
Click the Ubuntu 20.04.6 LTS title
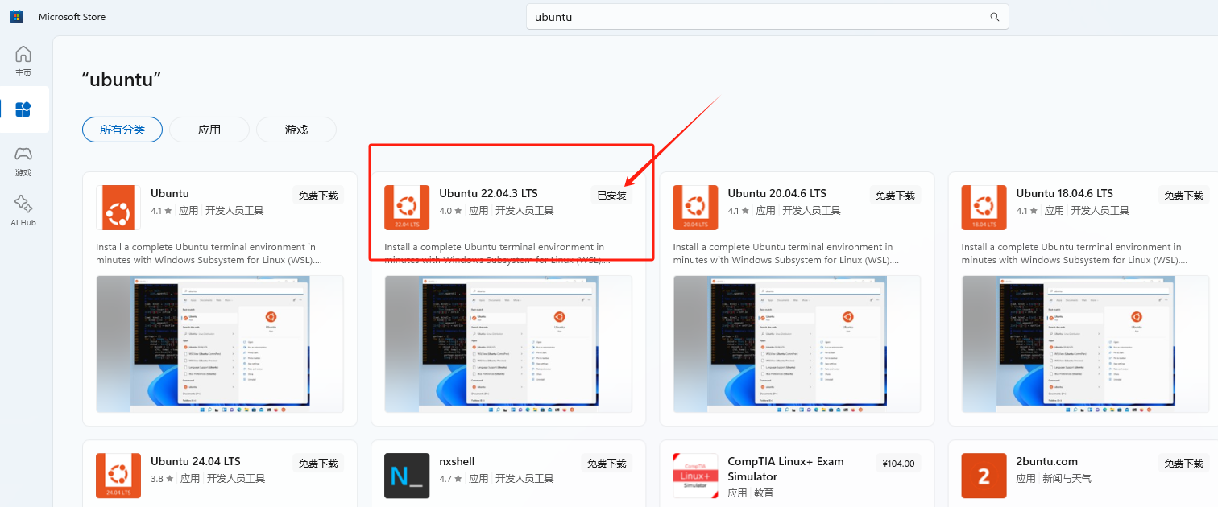tap(777, 193)
